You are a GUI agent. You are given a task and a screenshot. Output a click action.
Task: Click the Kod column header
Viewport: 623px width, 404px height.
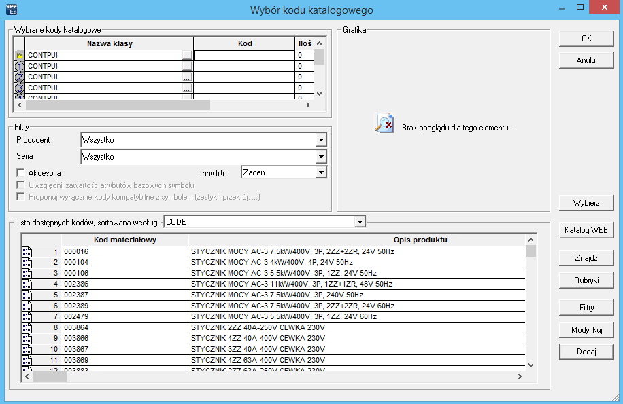[244, 43]
